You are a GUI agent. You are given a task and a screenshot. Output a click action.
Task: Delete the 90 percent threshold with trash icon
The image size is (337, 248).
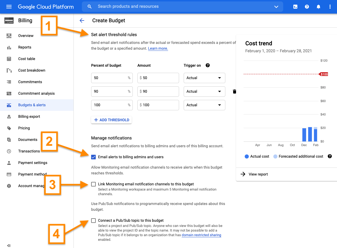click(x=235, y=92)
